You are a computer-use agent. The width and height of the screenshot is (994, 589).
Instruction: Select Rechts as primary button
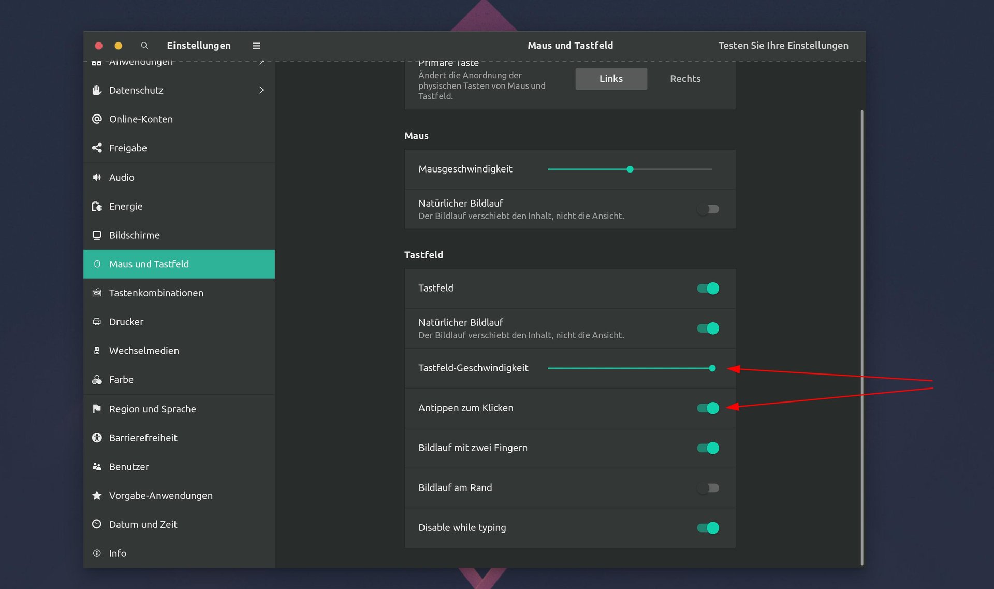coord(685,79)
